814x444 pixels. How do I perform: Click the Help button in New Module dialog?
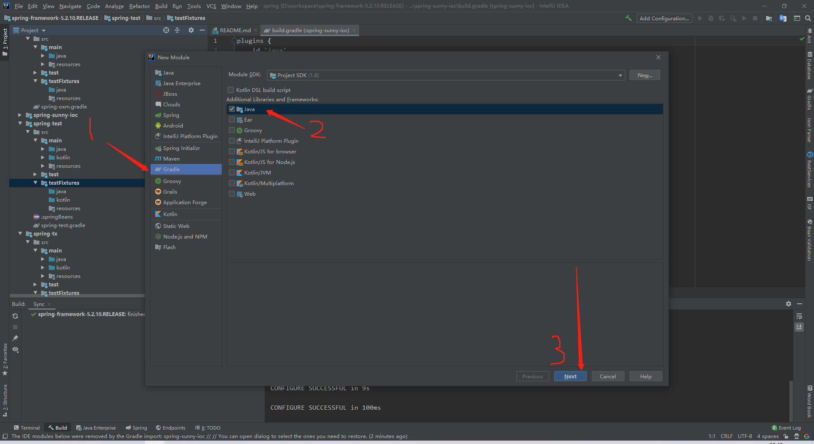pos(646,376)
